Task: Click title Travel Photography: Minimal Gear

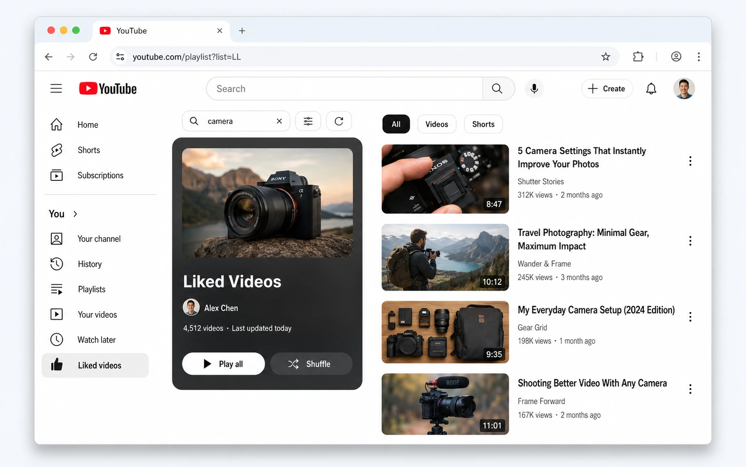Action: pyautogui.click(x=583, y=239)
